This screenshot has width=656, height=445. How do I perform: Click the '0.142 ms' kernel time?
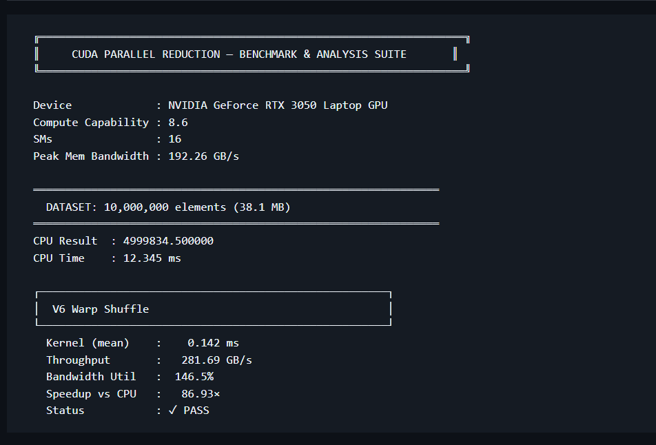pos(213,343)
